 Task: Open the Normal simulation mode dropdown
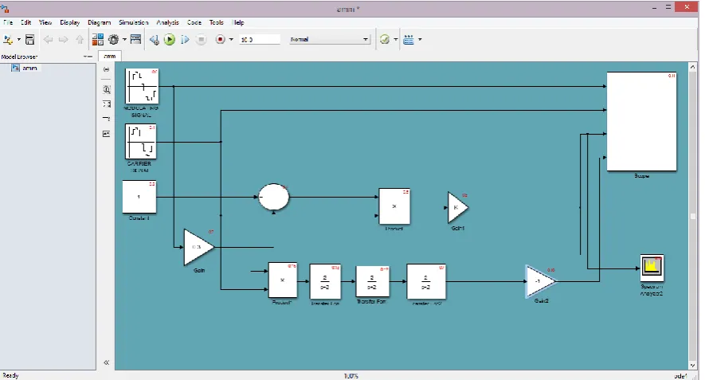[329, 40]
